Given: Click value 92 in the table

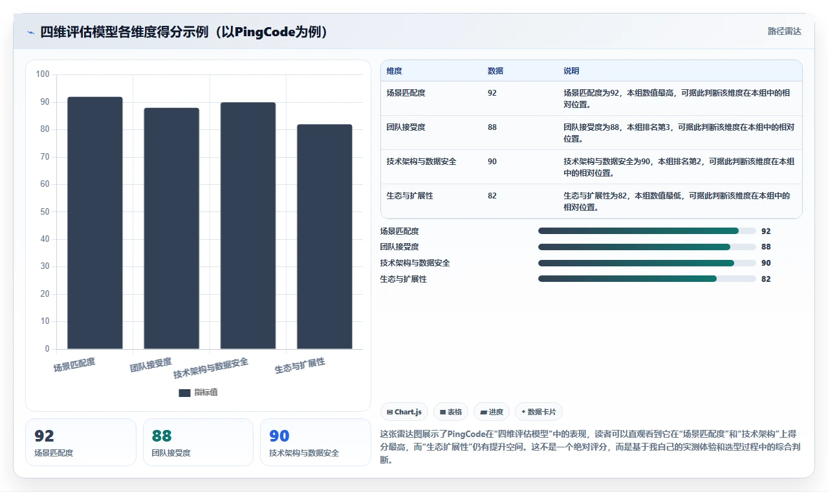Looking at the screenshot, I should [492, 93].
